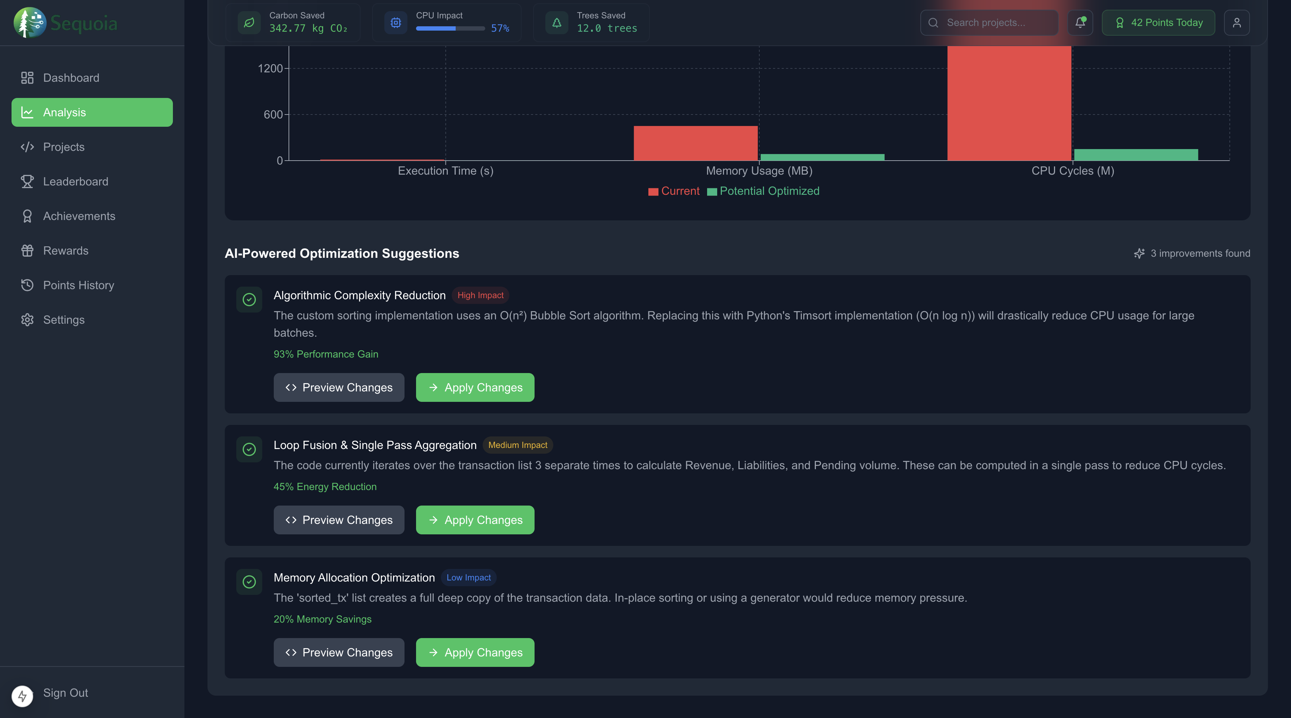Click the Sequoia tree logo
The width and height of the screenshot is (1291, 718).
coord(30,23)
